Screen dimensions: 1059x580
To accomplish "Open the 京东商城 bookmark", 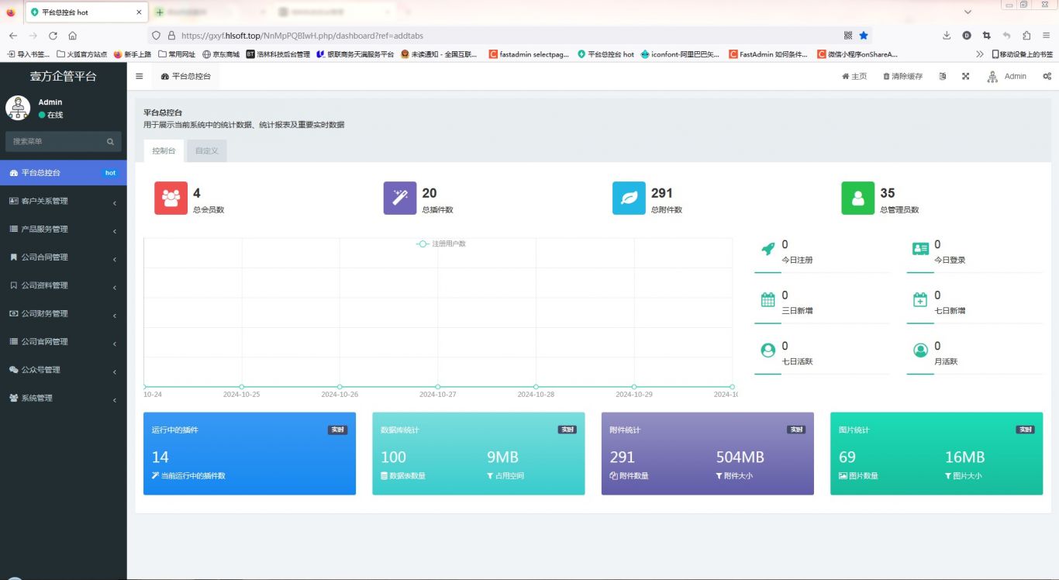I will pyautogui.click(x=221, y=54).
